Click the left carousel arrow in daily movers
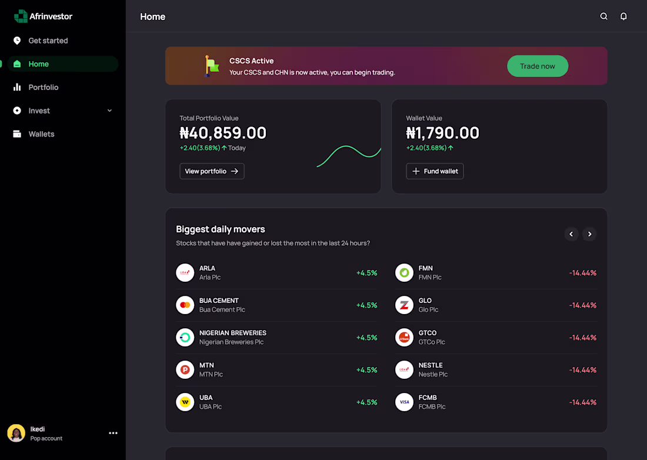647x460 pixels. [571, 234]
